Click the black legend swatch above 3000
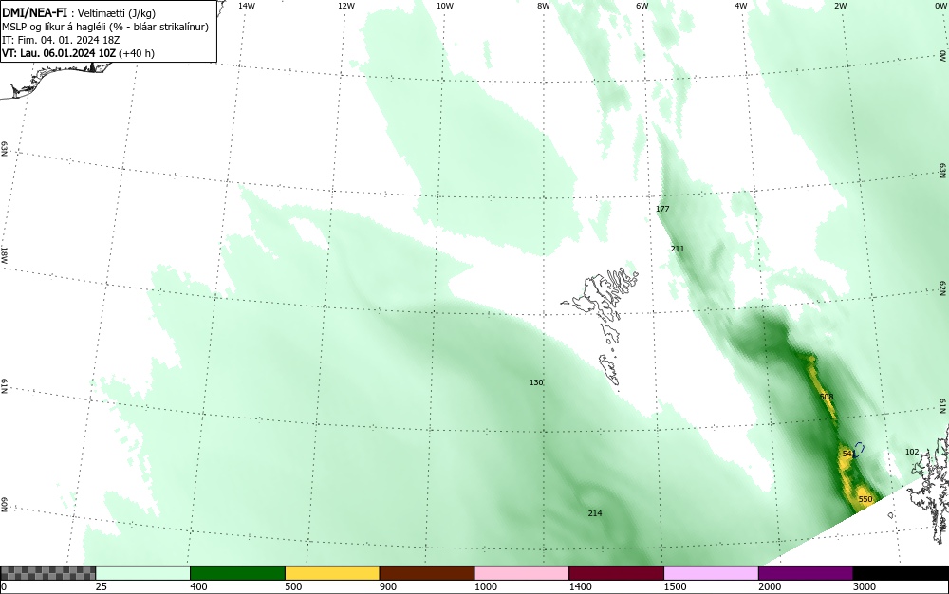Screen dimensions: 949x594 (901, 573)
